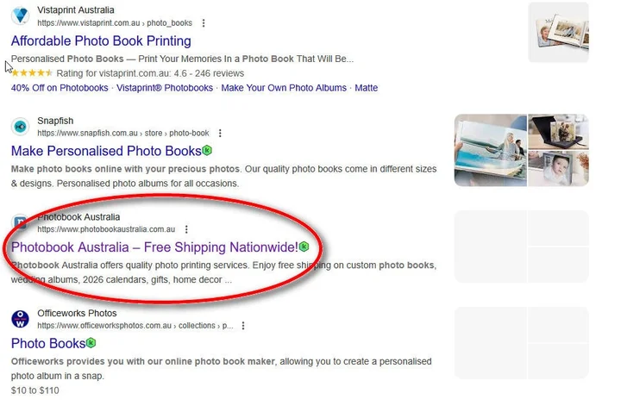This screenshot has height=412, width=621.
Task: Visit Photobook Australia – Free Shipping Nationwide
Action: (x=154, y=247)
